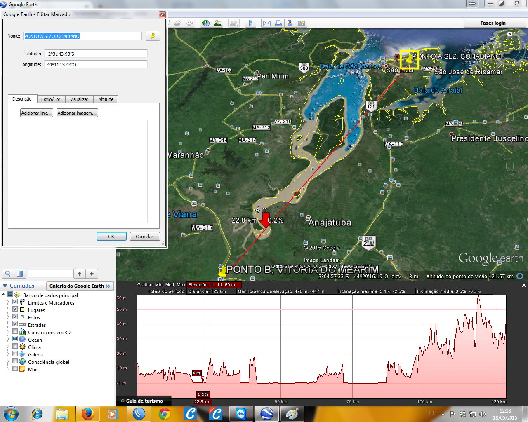Open the Paint app from the taskbar
Image resolution: width=528 pixels, height=422 pixels.
tap(292, 414)
